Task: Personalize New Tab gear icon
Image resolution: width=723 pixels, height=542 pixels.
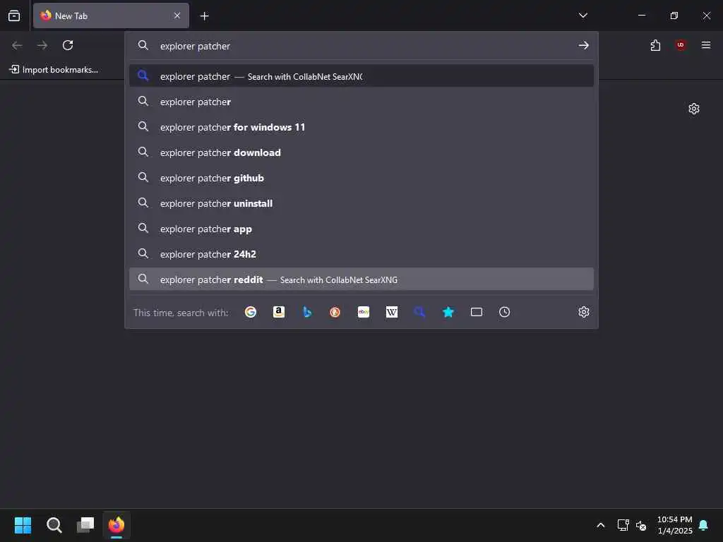Action: pos(694,109)
